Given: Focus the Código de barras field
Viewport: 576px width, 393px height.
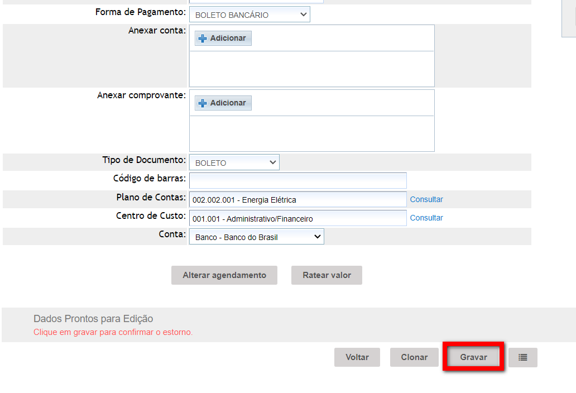Looking at the screenshot, I should (x=297, y=181).
